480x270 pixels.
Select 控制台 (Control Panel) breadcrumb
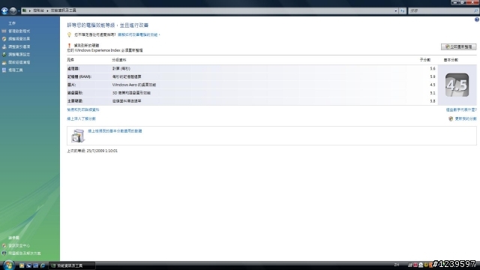click(x=38, y=10)
